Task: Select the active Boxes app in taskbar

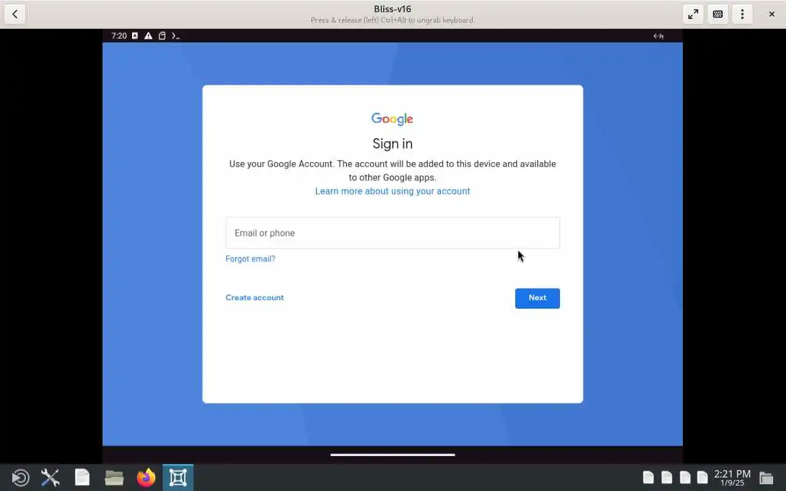Action: pos(178,477)
